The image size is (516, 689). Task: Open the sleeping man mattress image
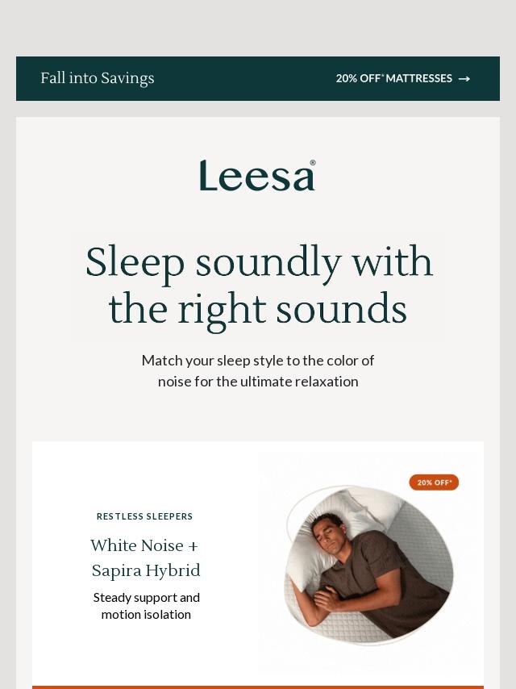pyautogui.click(x=369, y=565)
